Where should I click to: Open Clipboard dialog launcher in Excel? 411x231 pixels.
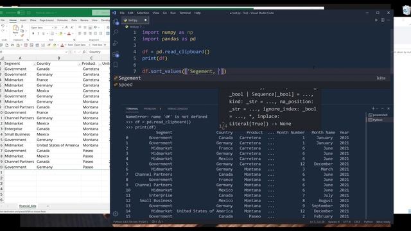pos(28,40)
